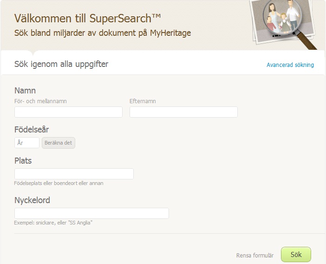Viewport: 326px width, 264px height.
Task: Focus the För- och mellannamn text field
Action: 68,112
